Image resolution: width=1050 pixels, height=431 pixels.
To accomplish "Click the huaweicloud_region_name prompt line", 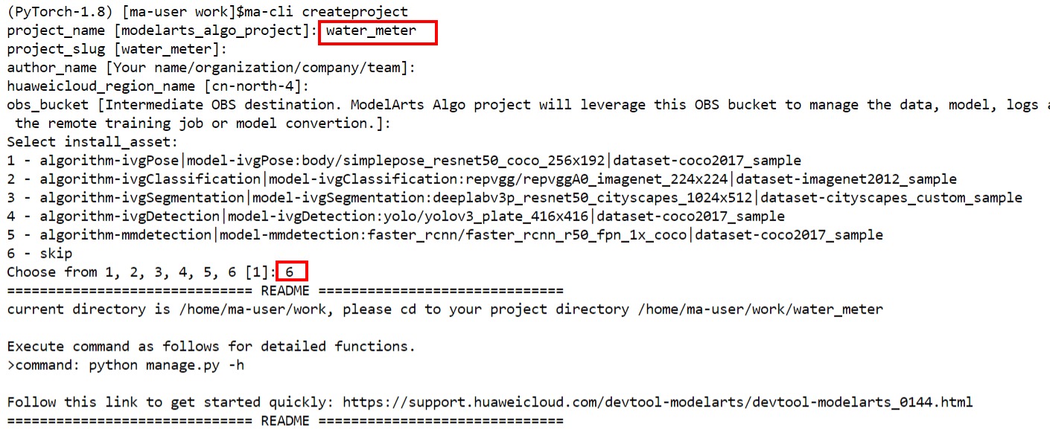I will point(157,86).
